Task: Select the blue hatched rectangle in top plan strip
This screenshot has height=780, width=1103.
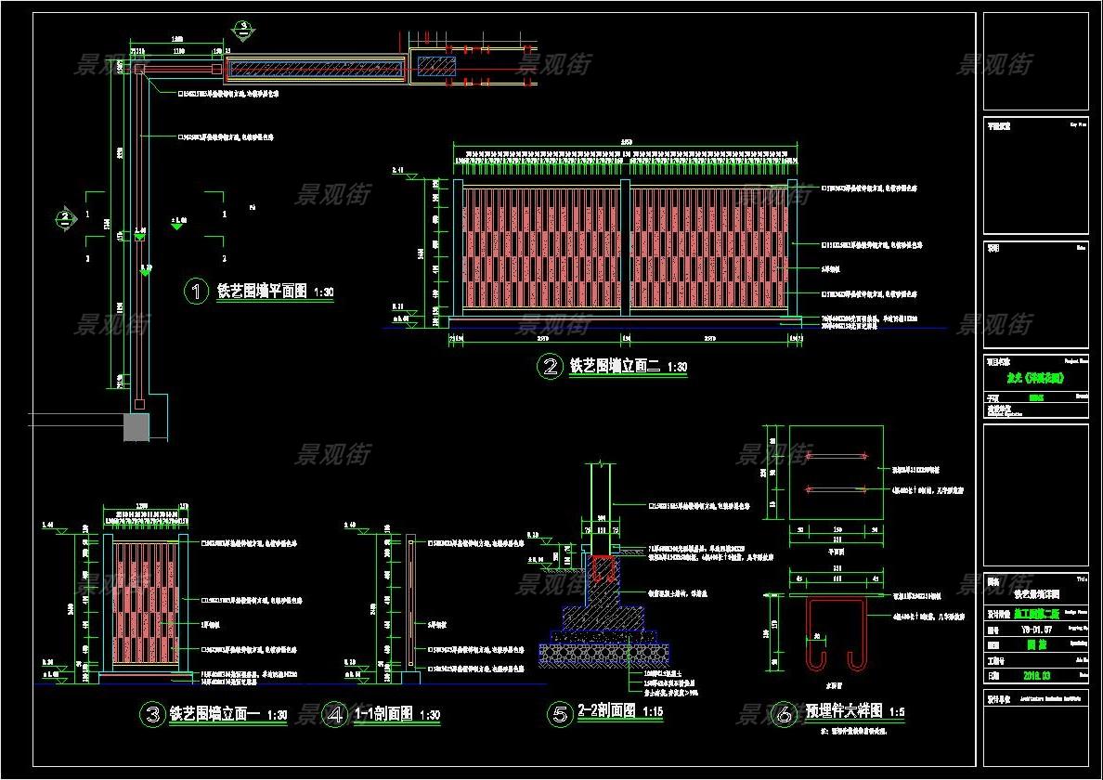Action: click(x=436, y=65)
